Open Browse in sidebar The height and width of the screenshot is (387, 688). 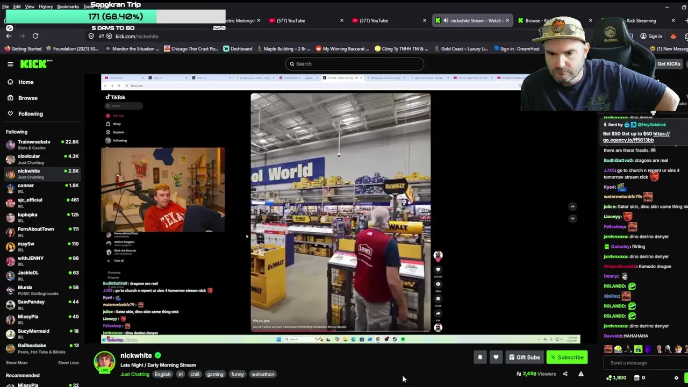(x=23, y=98)
